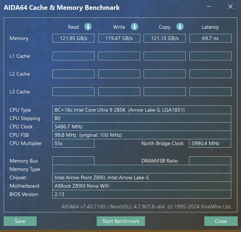Click the Save button
The height and width of the screenshot is (232, 241).
(20, 221)
